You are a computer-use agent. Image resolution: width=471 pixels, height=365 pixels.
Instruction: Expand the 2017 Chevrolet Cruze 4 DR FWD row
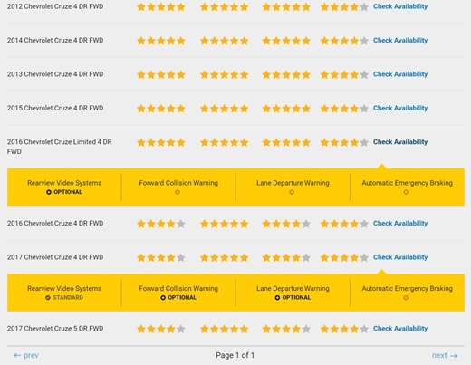coord(55,257)
